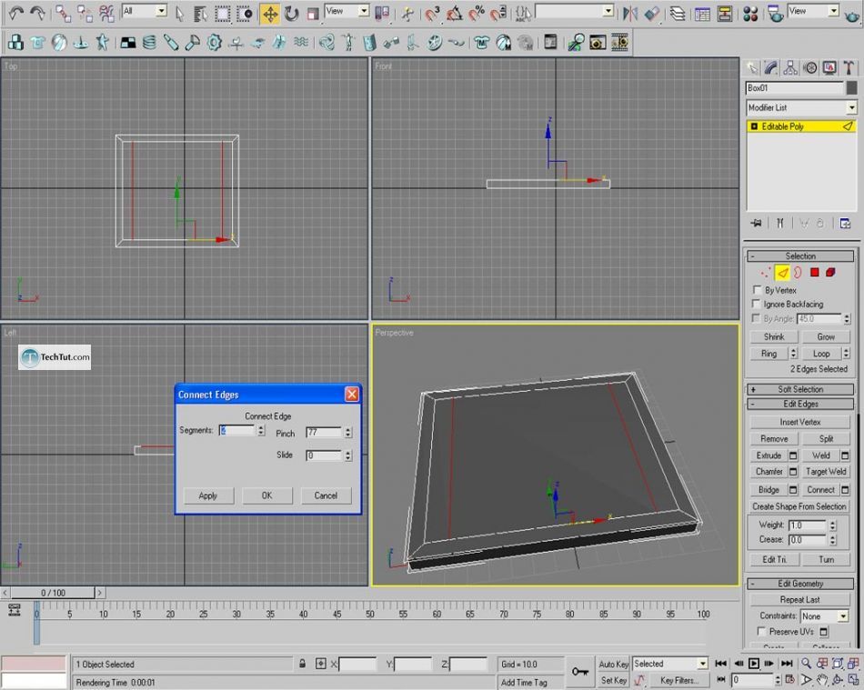Screen dimensions: 864x690
Task: Collapse the Edit Edges rollout
Action: (800, 405)
